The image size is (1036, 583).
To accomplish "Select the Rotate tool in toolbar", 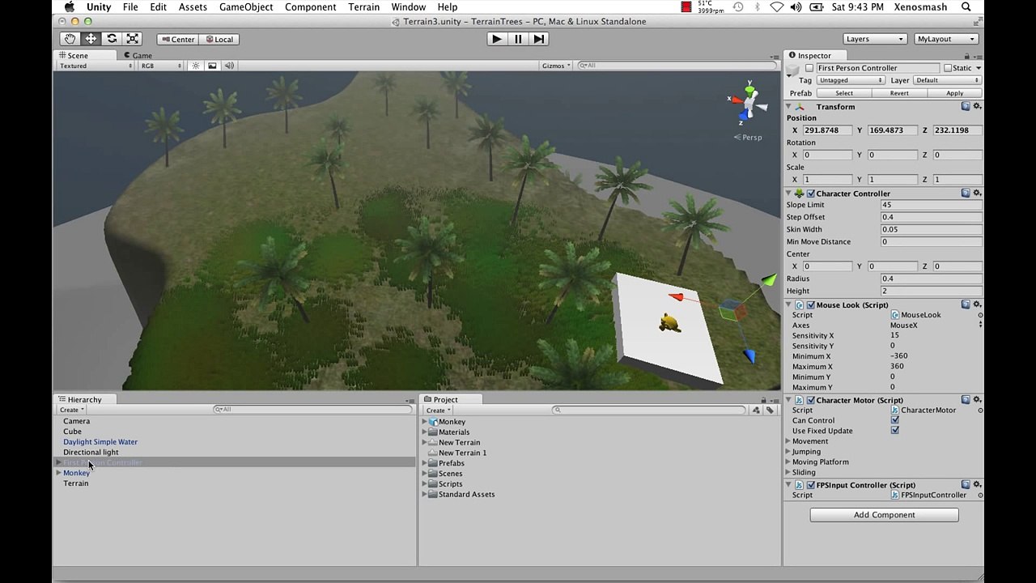I will pos(112,39).
